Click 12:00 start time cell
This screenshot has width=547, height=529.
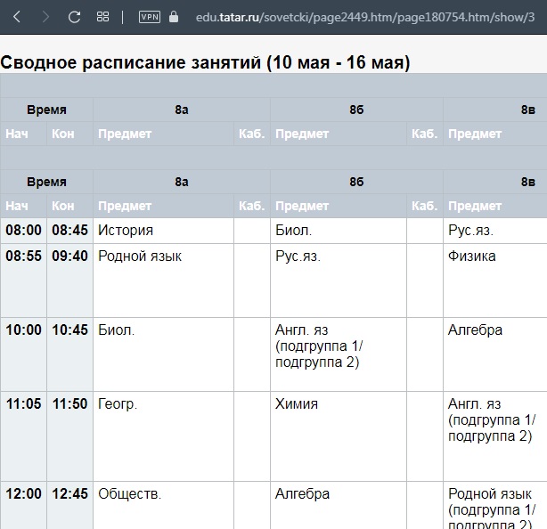(23, 505)
